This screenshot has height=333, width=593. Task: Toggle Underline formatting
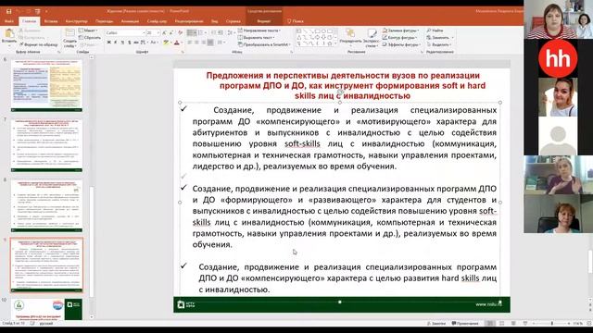(x=122, y=43)
